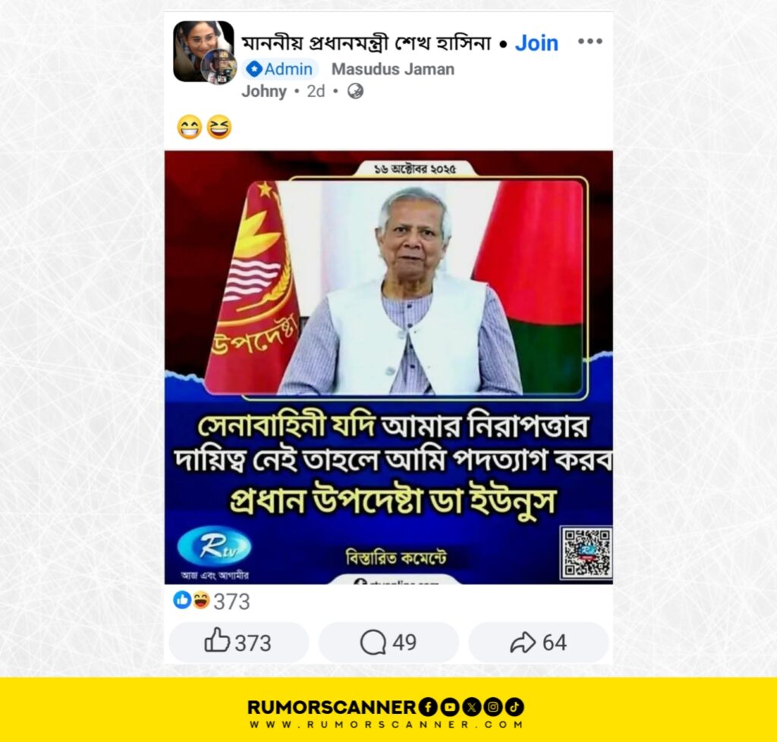This screenshot has width=777, height=742.
Task: Open comments with 49 comment button
Action: 388,643
